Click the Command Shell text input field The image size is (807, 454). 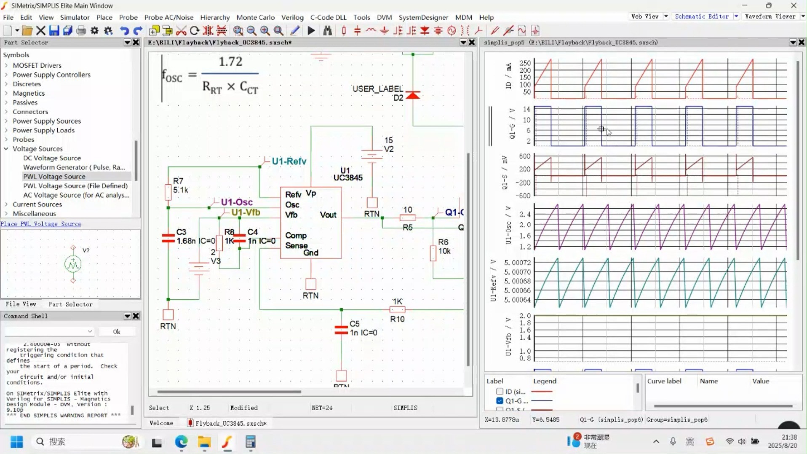(x=49, y=331)
